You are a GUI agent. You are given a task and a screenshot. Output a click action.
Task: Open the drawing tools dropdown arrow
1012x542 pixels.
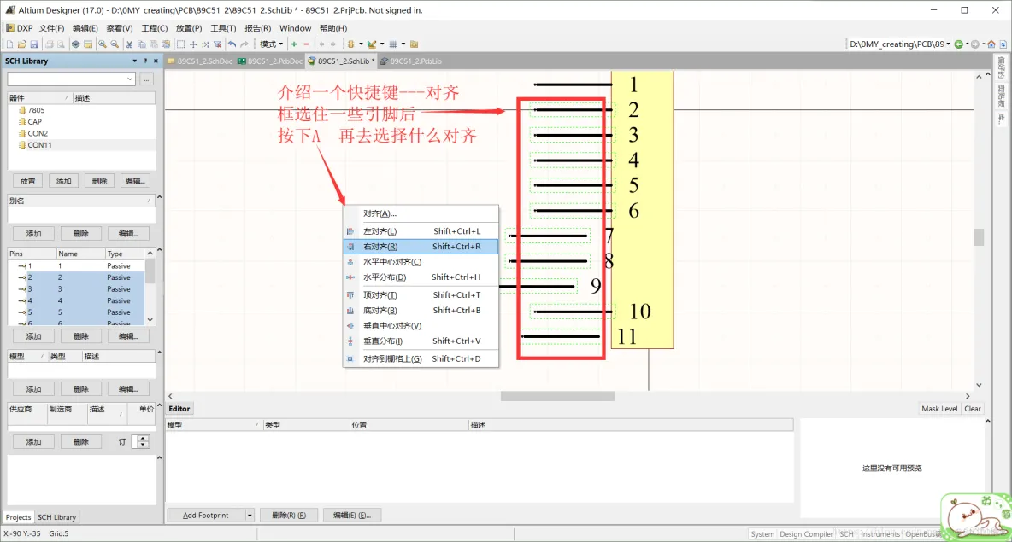(x=382, y=44)
